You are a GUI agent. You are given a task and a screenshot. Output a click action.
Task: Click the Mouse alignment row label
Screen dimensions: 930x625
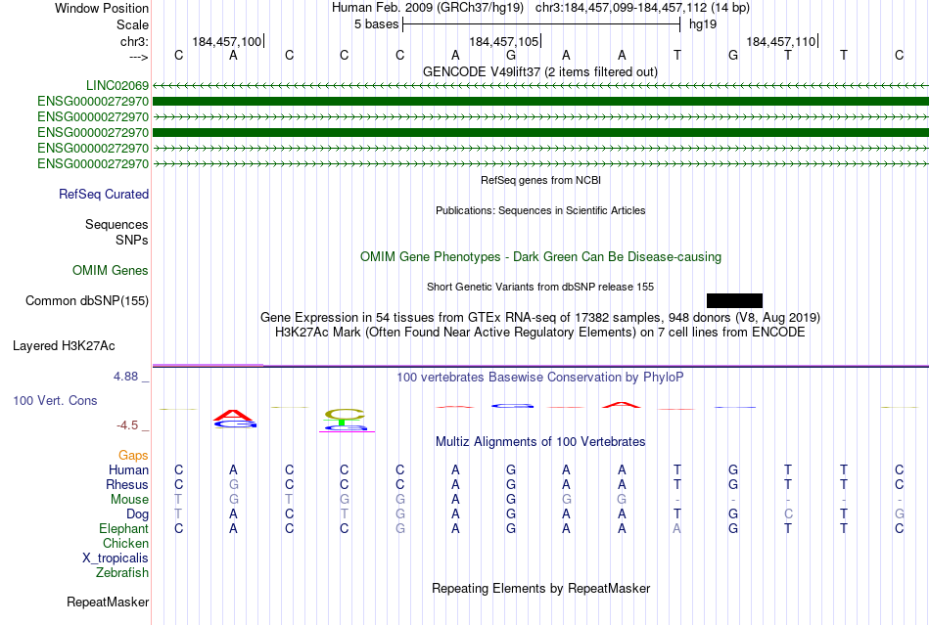pyautogui.click(x=130, y=500)
